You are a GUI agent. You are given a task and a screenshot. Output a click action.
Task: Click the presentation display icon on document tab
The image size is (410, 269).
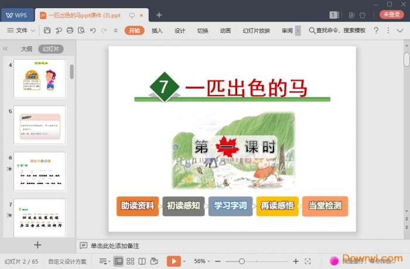point(132,15)
